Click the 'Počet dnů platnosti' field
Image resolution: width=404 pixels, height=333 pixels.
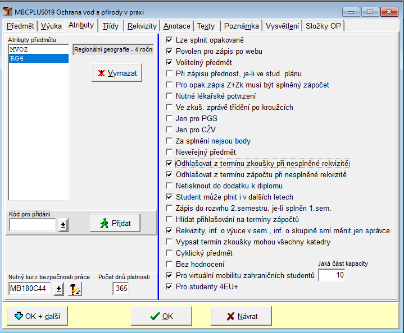pyautogui.click(x=120, y=289)
